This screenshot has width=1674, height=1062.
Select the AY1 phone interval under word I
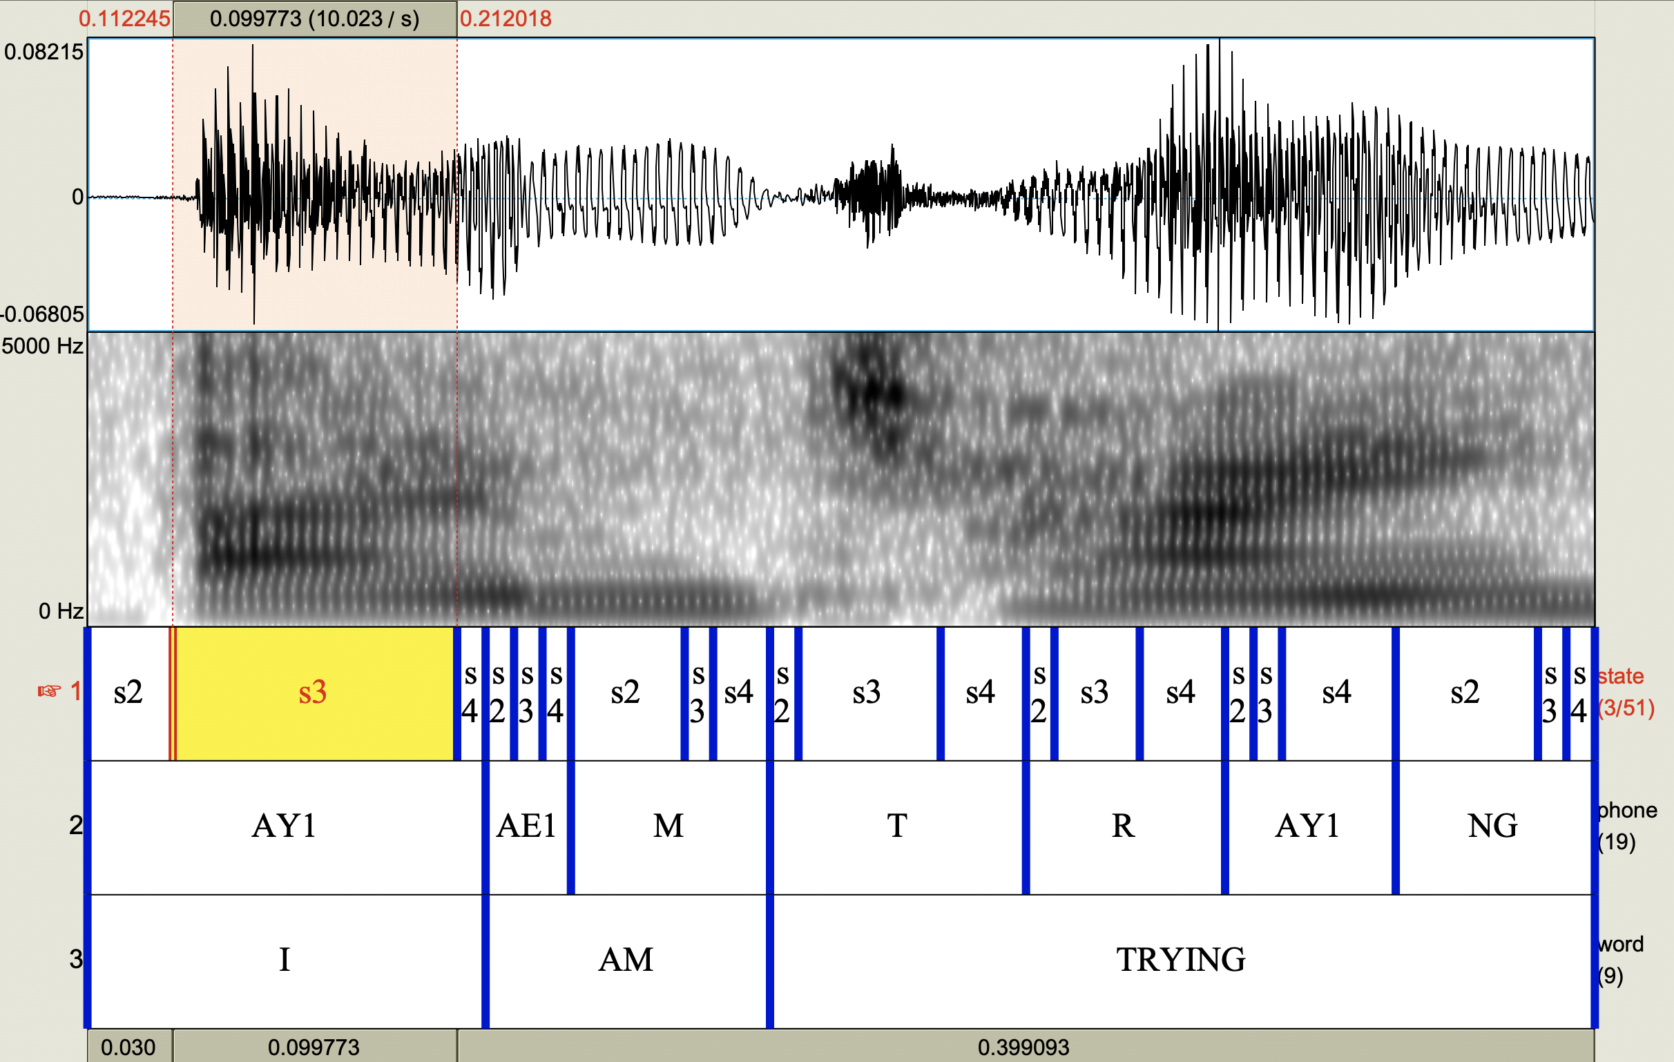coord(284,827)
